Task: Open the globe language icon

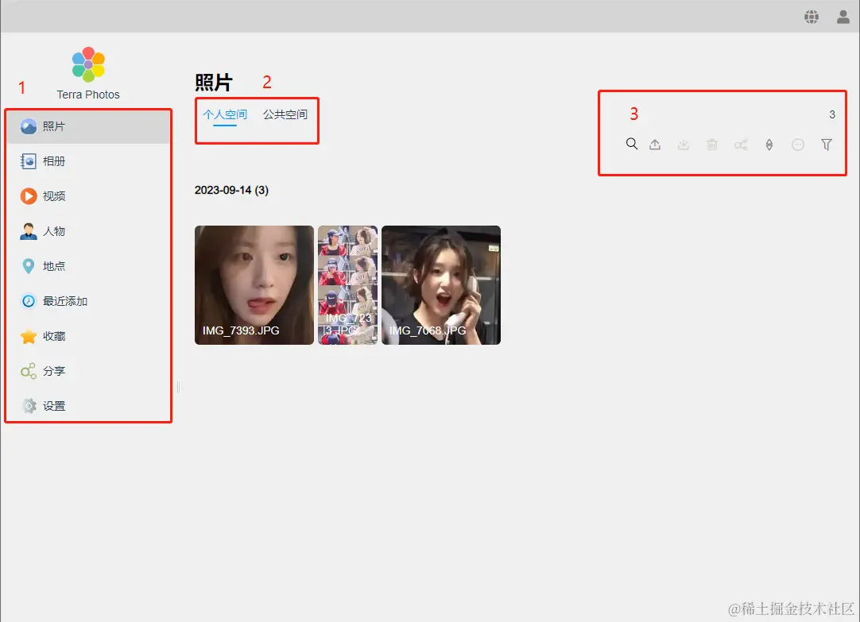Action: [812, 17]
